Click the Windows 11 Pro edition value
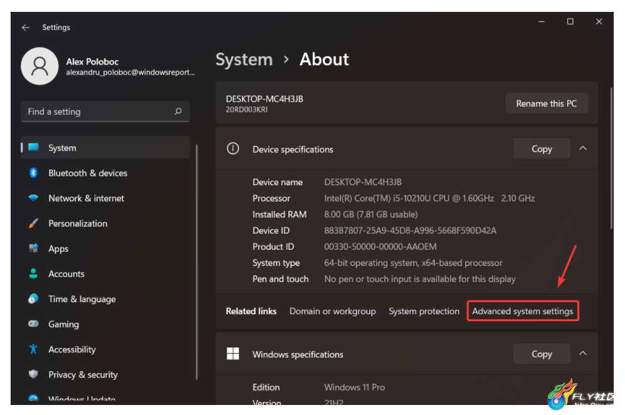The width and height of the screenshot is (625, 415). pyautogui.click(x=354, y=387)
